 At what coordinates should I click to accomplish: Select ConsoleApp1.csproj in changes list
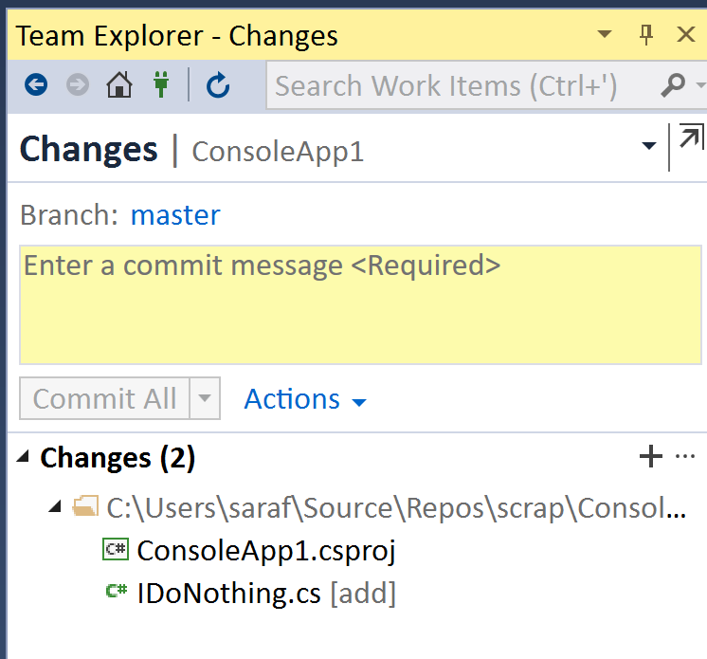pyautogui.click(x=265, y=551)
